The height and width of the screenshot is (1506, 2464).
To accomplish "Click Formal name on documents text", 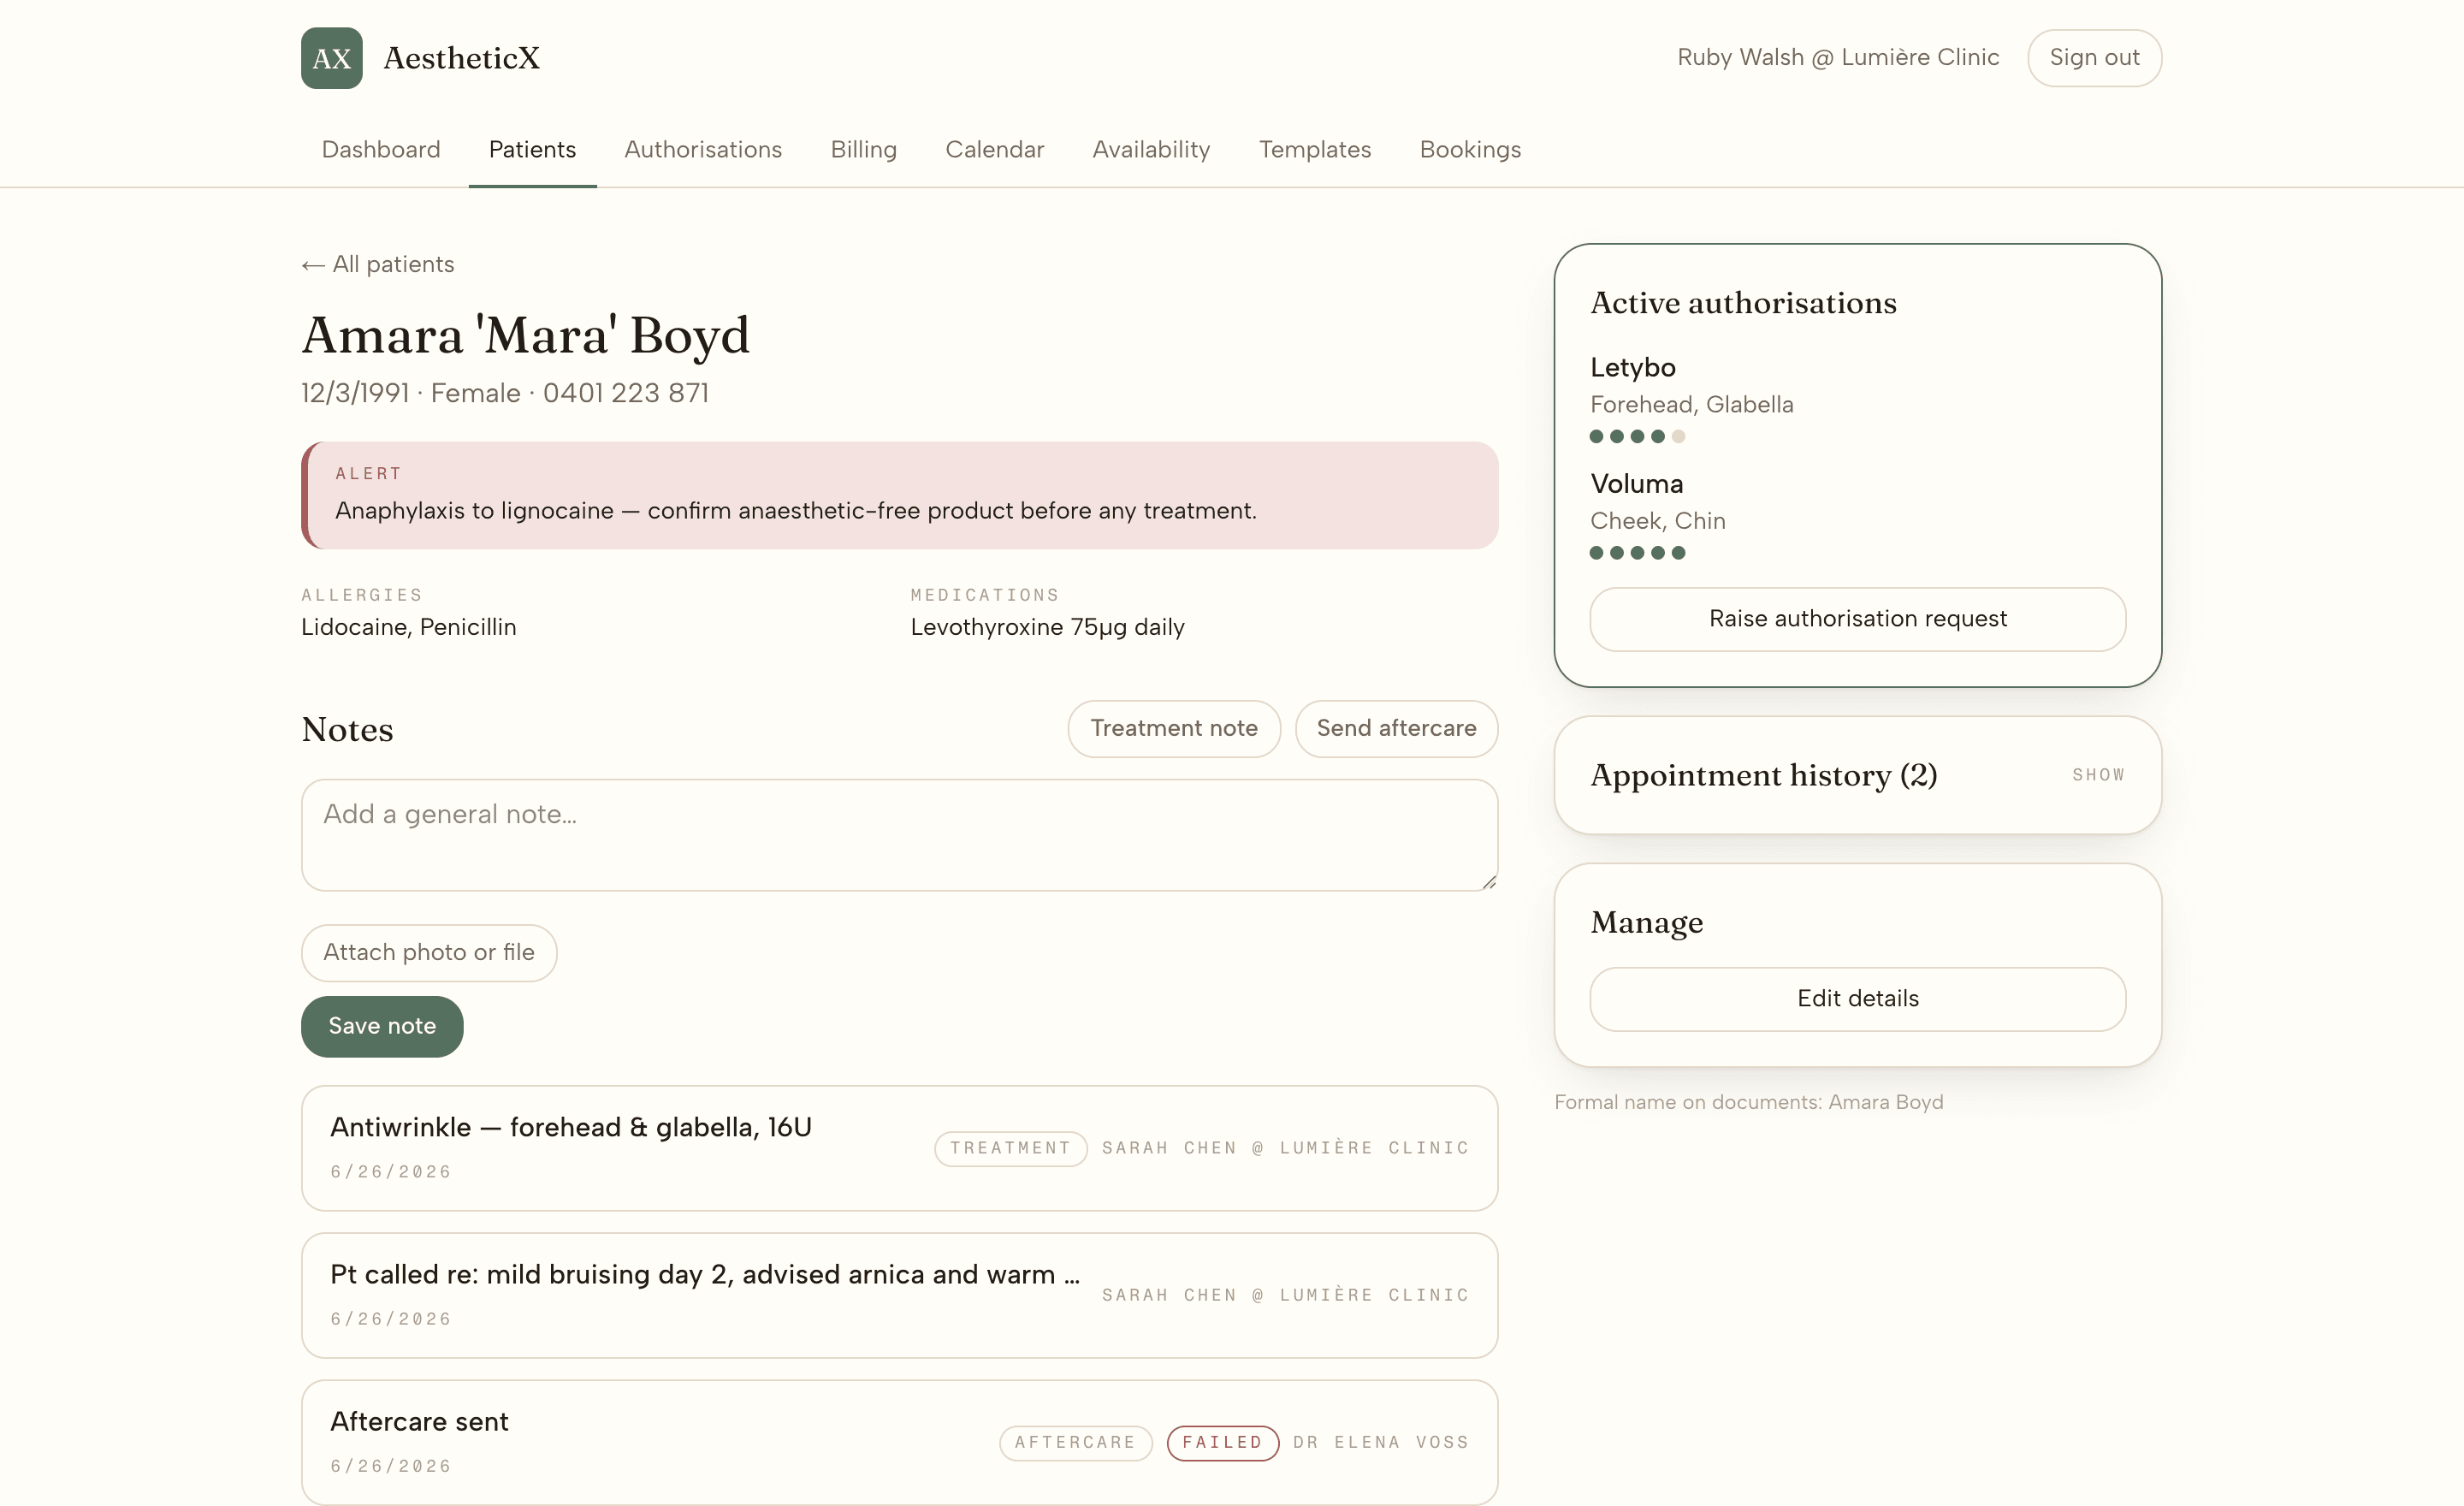I will 1748,1102.
